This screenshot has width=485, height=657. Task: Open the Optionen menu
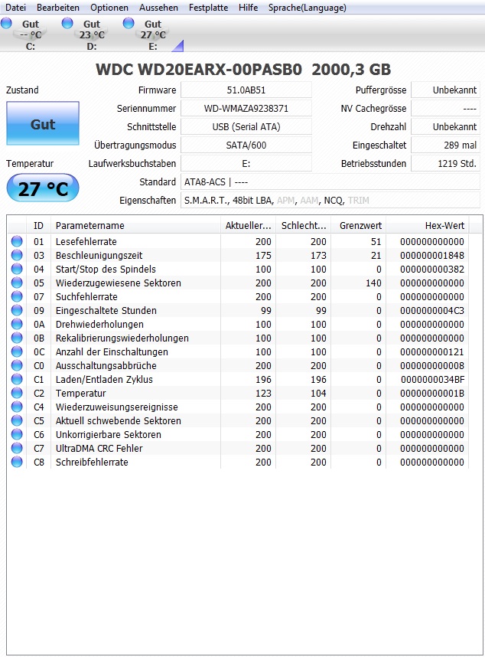(x=109, y=8)
